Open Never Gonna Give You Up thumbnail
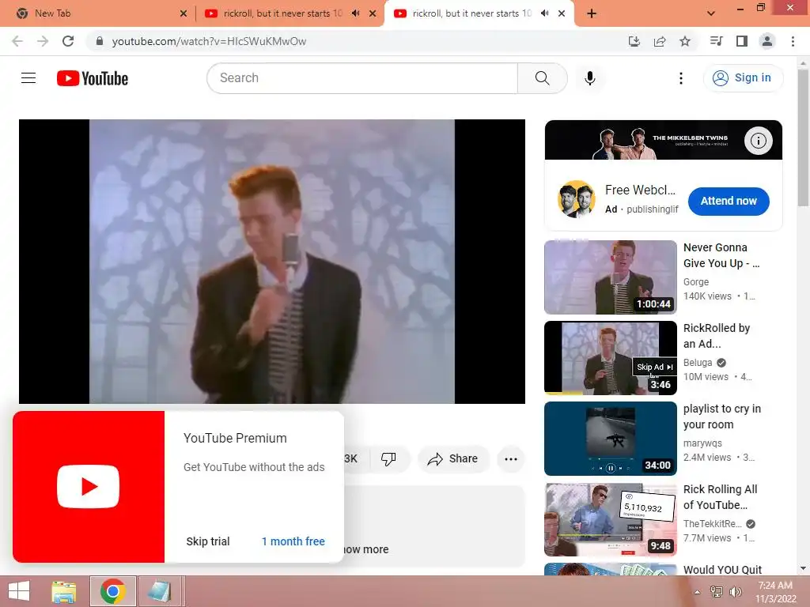Viewport: 810px width, 607px height. pyautogui.click(x=611, y=277)
